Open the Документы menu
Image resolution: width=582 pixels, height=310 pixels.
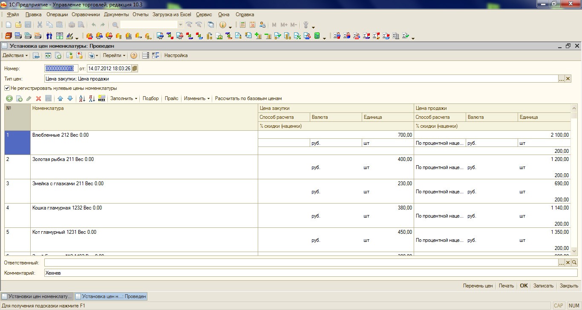coord(116,14)
